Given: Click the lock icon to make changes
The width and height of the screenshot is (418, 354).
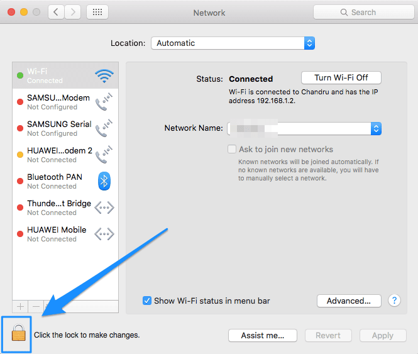Looking at the screenshot, I should point(18,333).
